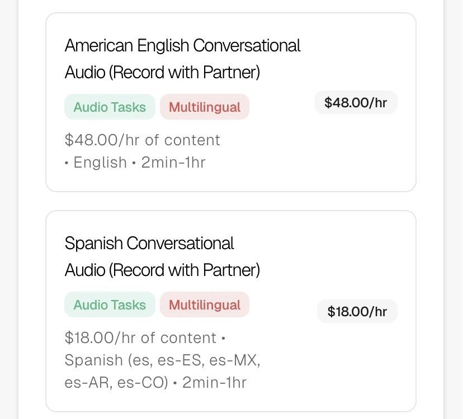This screenshot has height=419, width=463.
Task: Click the $18.00/hr rate badge
Action: 357,312
